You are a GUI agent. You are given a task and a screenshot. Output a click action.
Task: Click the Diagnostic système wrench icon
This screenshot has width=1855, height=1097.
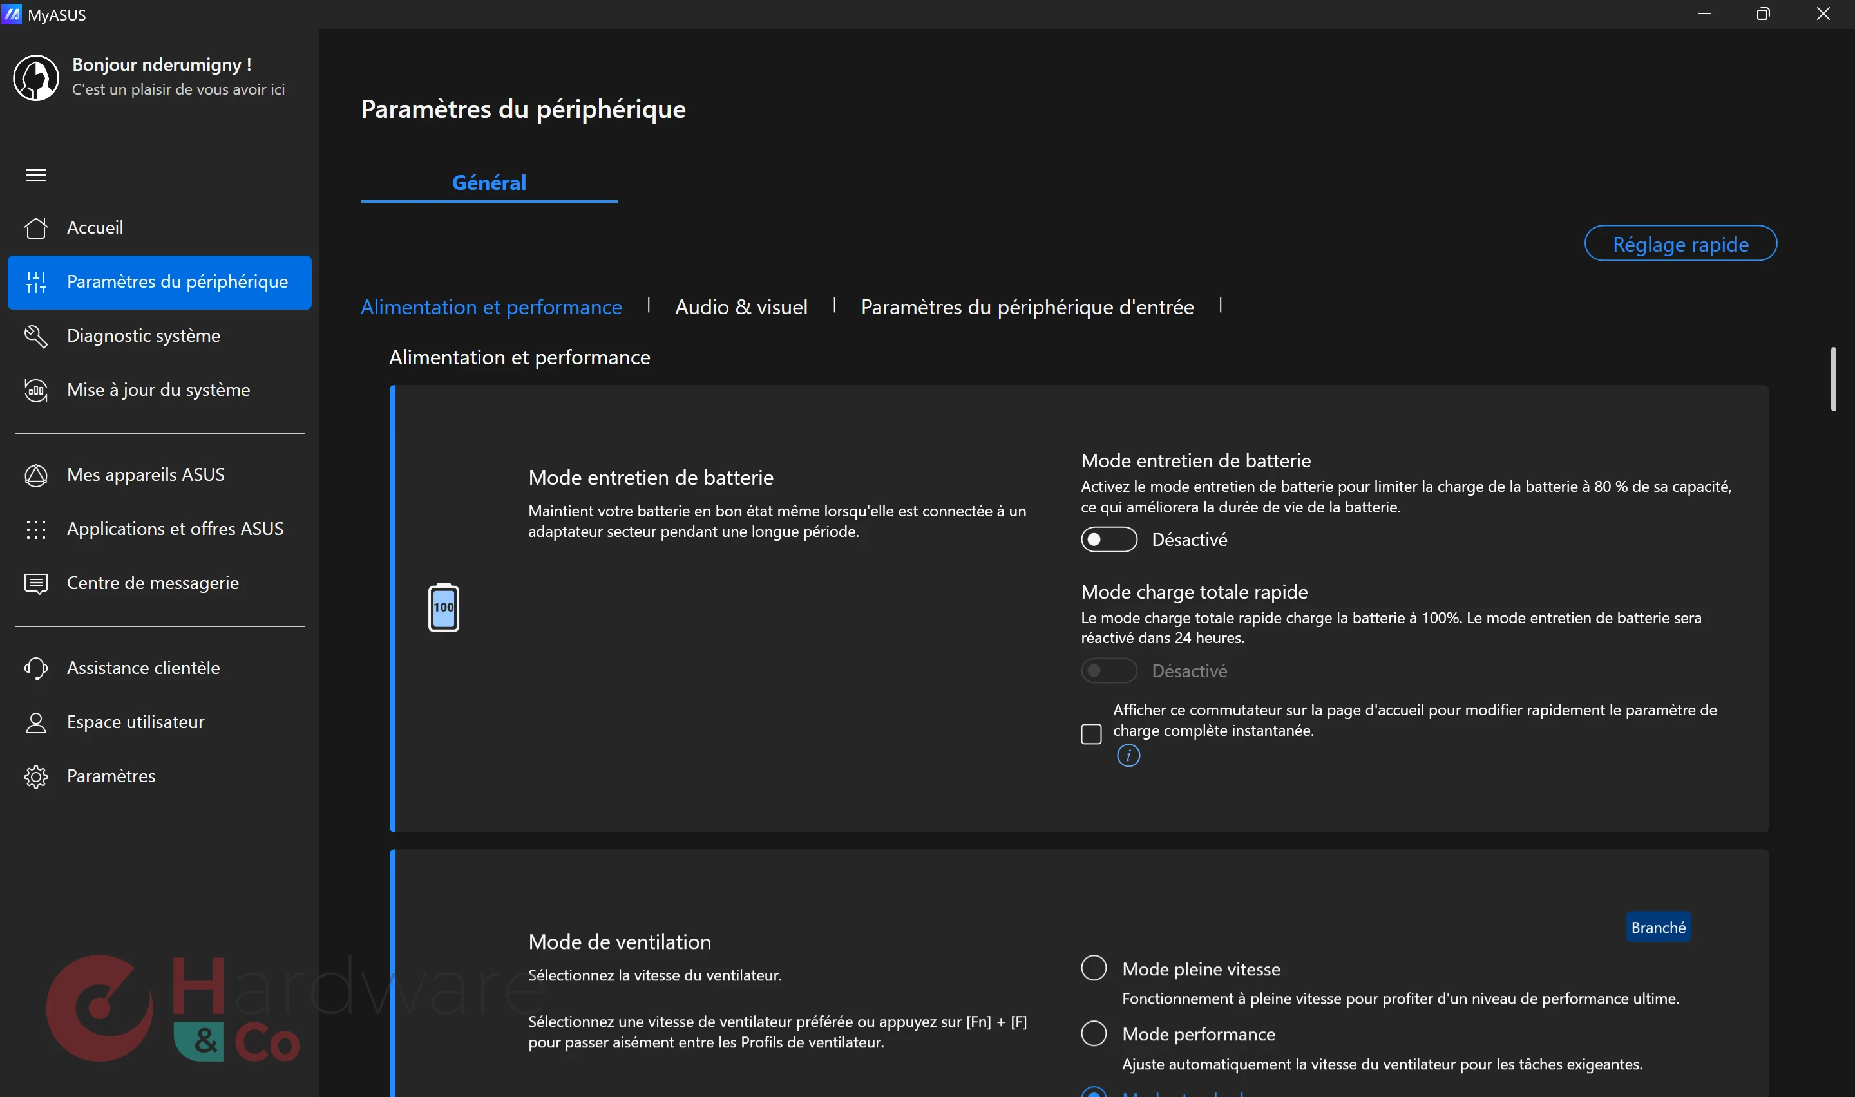(x=35, y=336)
